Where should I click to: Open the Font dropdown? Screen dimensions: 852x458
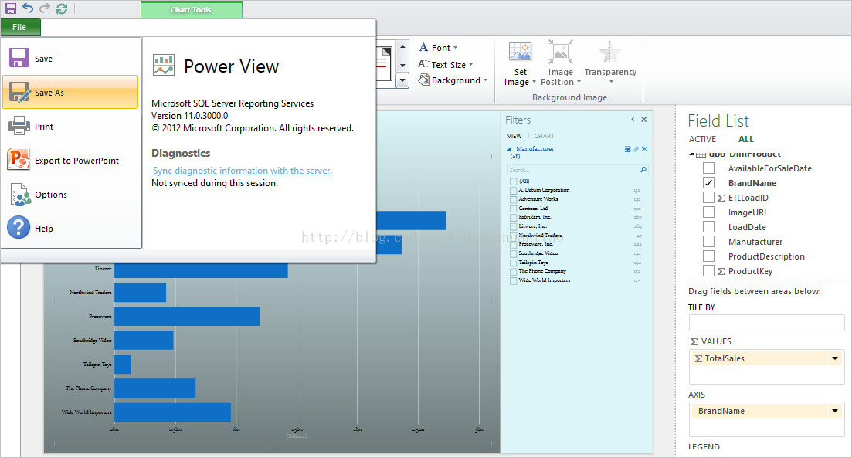pos(455,48)
